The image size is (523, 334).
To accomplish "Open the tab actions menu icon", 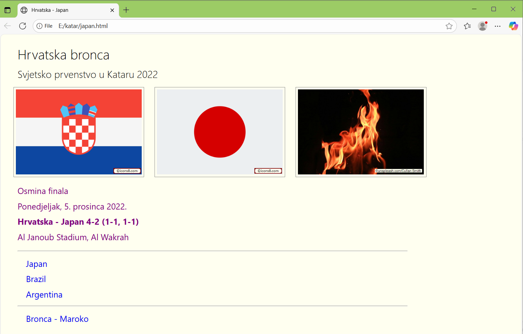I will [x=7, y=10].
